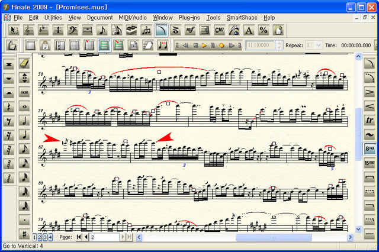Image resolution: width=379 pixels, height=252 pixels.
Task: Choose the Resize tool percent icon
Action: pos(264,30)
